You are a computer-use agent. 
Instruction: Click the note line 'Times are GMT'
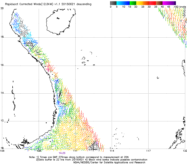pos(79,157)
